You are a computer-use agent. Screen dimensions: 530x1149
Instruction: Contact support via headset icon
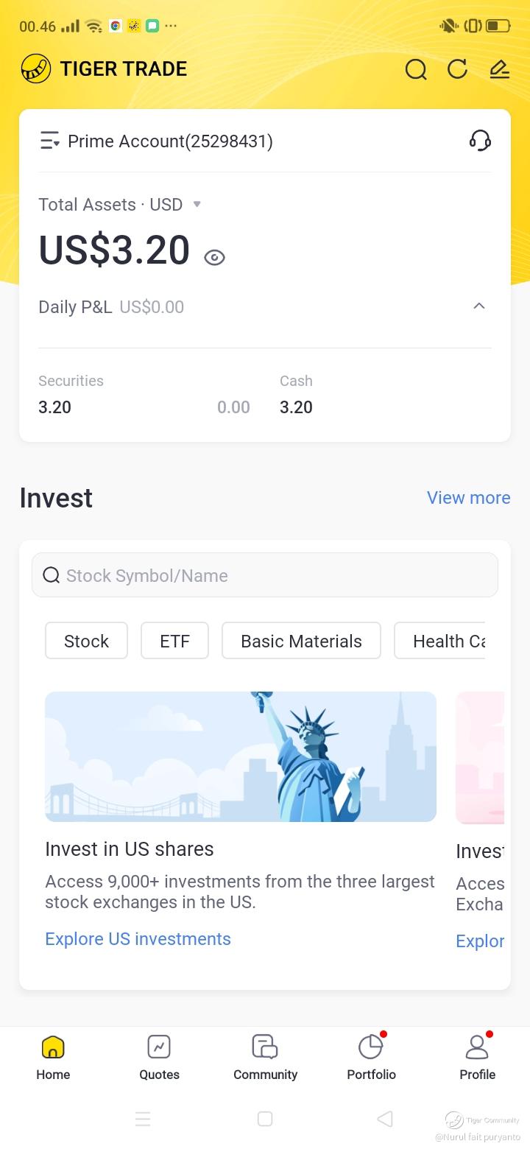click(480, 141)
